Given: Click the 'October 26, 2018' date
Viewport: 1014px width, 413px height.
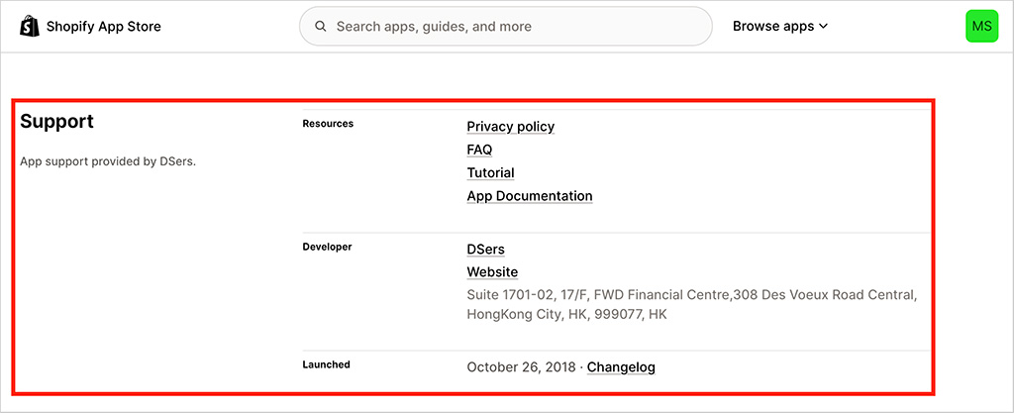Looking at the screenshot, I should (x=521, y=367).
